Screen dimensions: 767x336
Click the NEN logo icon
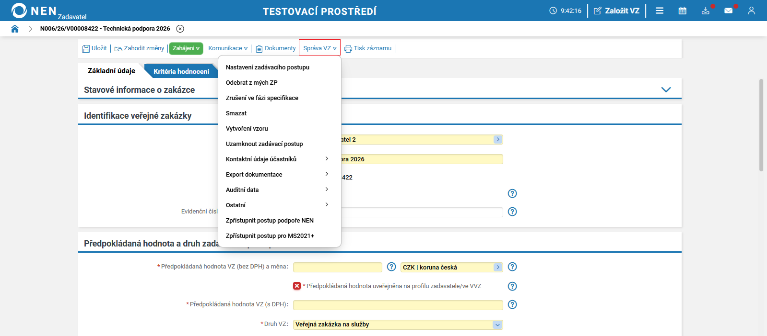tap(19, 11)
